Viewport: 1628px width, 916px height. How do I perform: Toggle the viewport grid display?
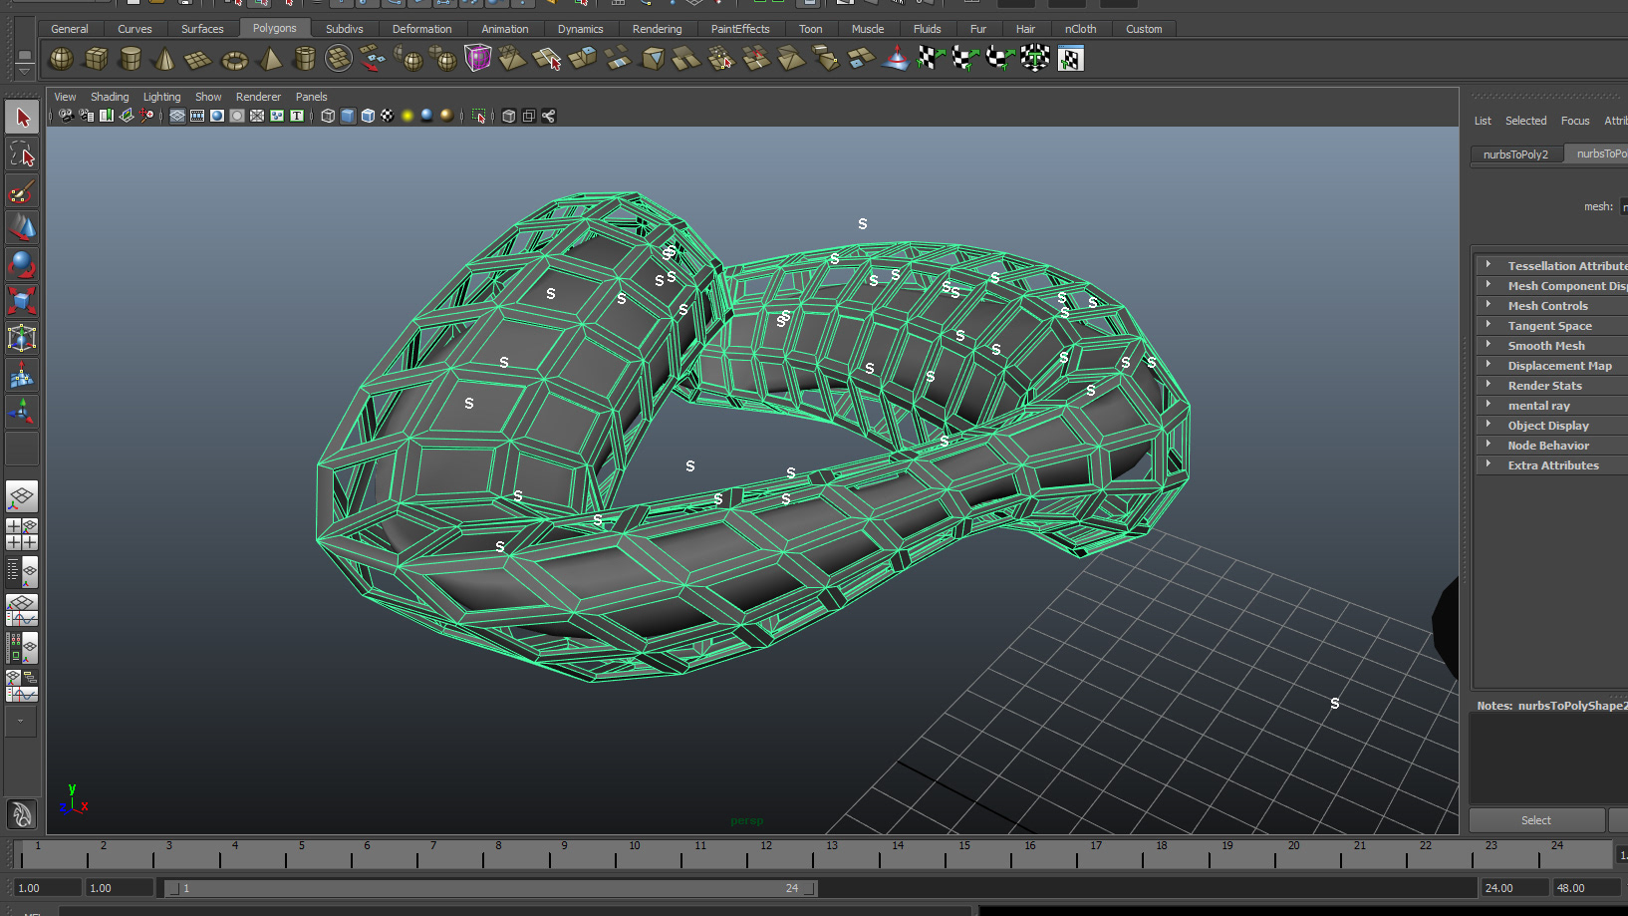(177, 116)
